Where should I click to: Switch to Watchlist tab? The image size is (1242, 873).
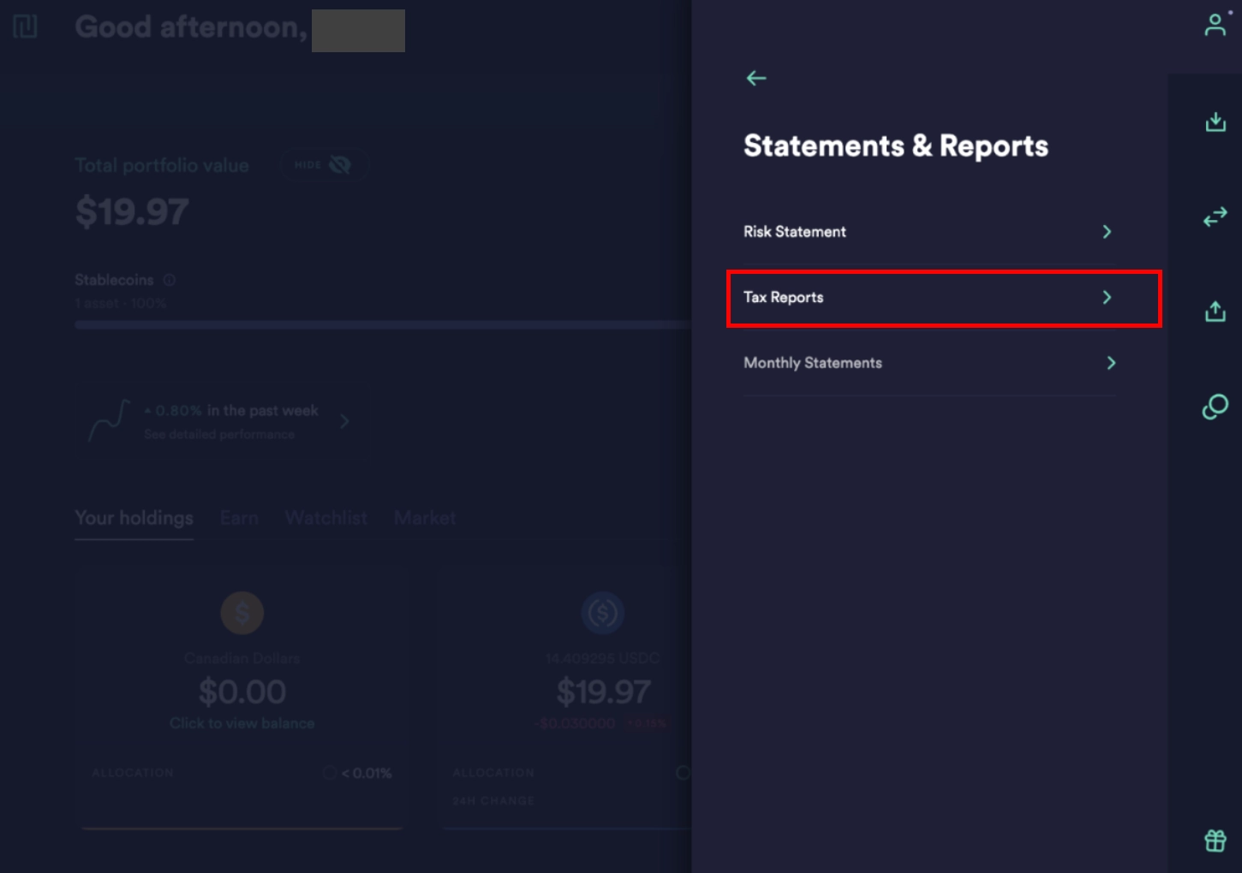[326, 518]
